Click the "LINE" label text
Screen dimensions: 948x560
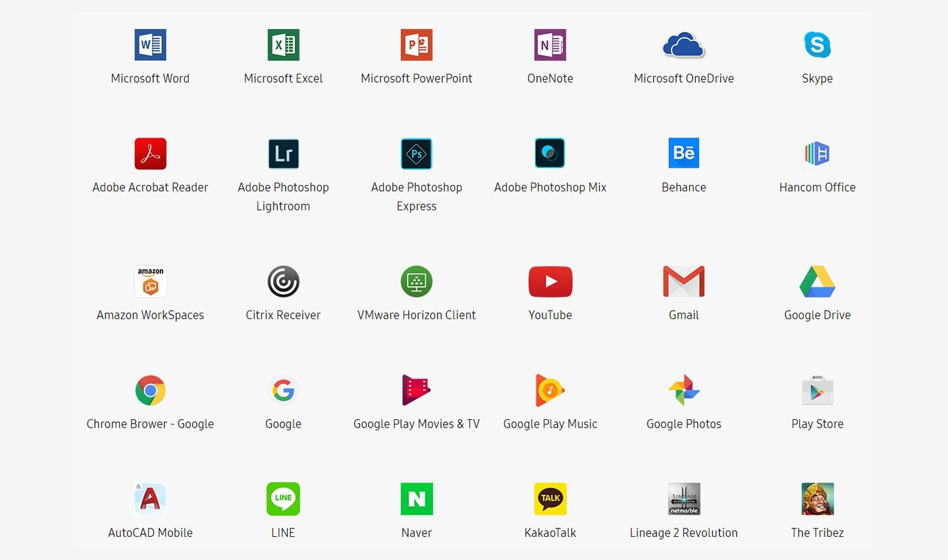click(x=283, y=532)
